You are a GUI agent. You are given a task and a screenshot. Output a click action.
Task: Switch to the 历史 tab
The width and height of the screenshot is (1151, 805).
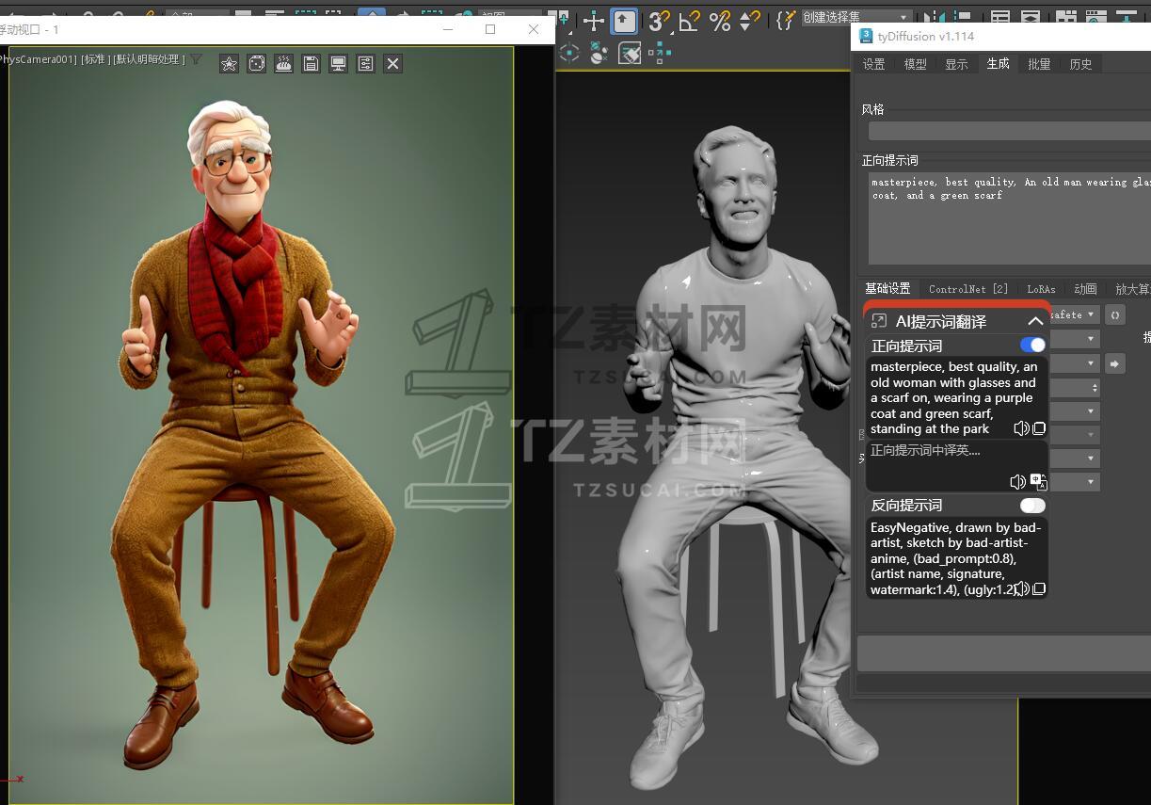(x=1080, y=64)
